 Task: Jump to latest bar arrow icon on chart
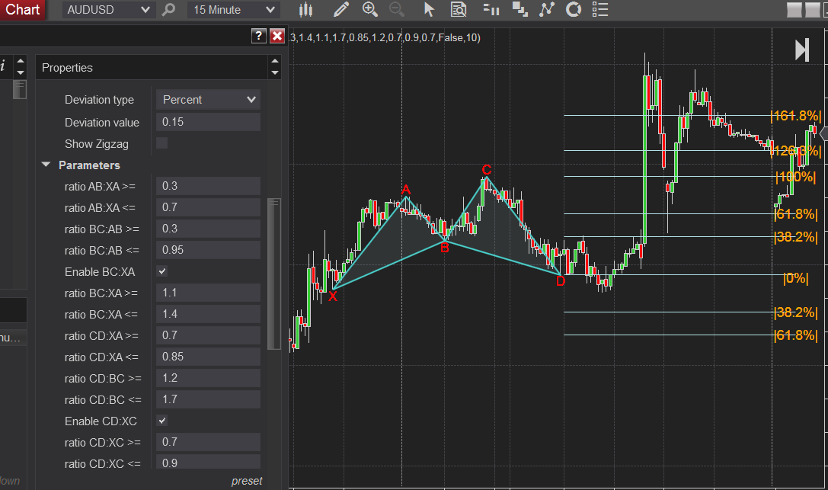(x=802, y=50)
